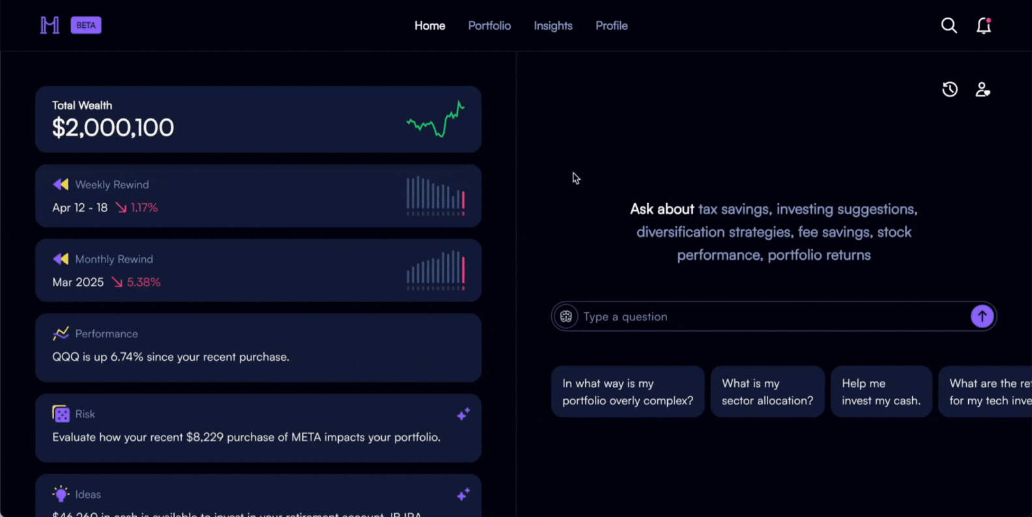Click the Risk dice icon
The height and width of the screenshot is (517, 1032).
click(x=61, y=414)
